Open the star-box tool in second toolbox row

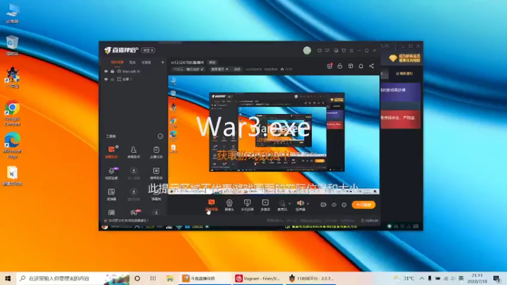(x=156, y=173)
